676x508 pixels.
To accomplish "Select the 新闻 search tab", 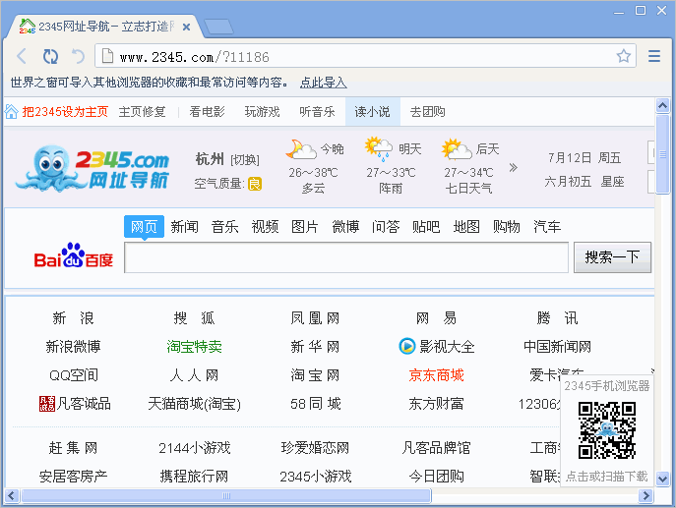I will (185, 226).
